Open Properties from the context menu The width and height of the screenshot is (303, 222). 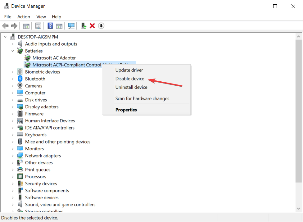(x=146, y=110)
